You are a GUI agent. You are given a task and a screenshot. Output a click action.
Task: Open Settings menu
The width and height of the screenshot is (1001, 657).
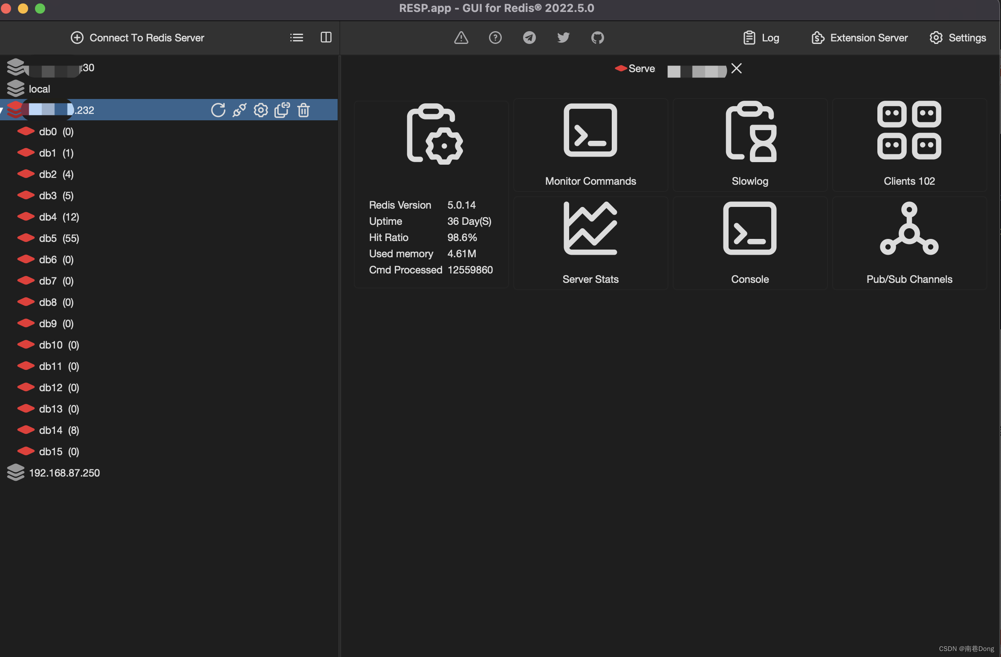[958, 38]
